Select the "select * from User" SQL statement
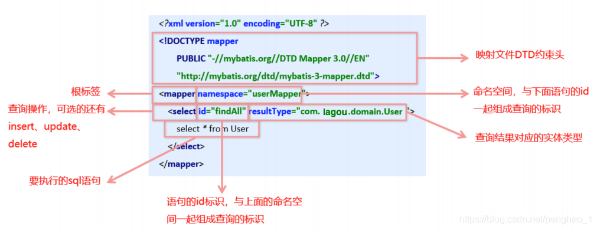 213,129
